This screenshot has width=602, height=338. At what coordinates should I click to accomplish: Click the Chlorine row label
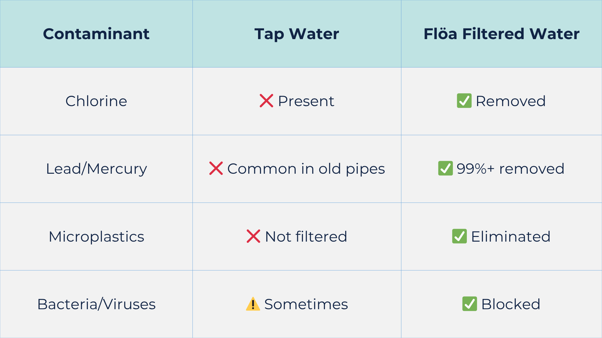coord(96,101)
